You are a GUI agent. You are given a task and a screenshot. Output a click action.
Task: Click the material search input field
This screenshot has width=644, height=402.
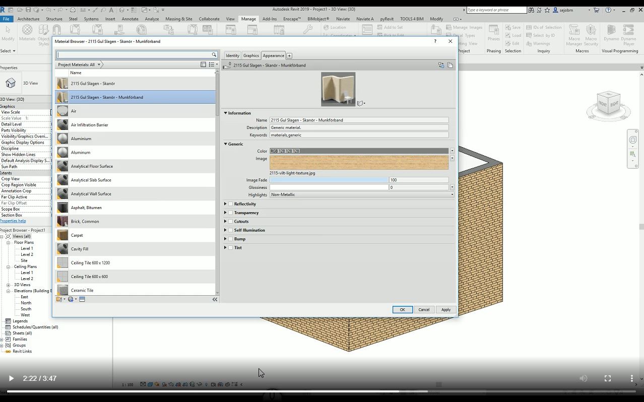[134, 55]
